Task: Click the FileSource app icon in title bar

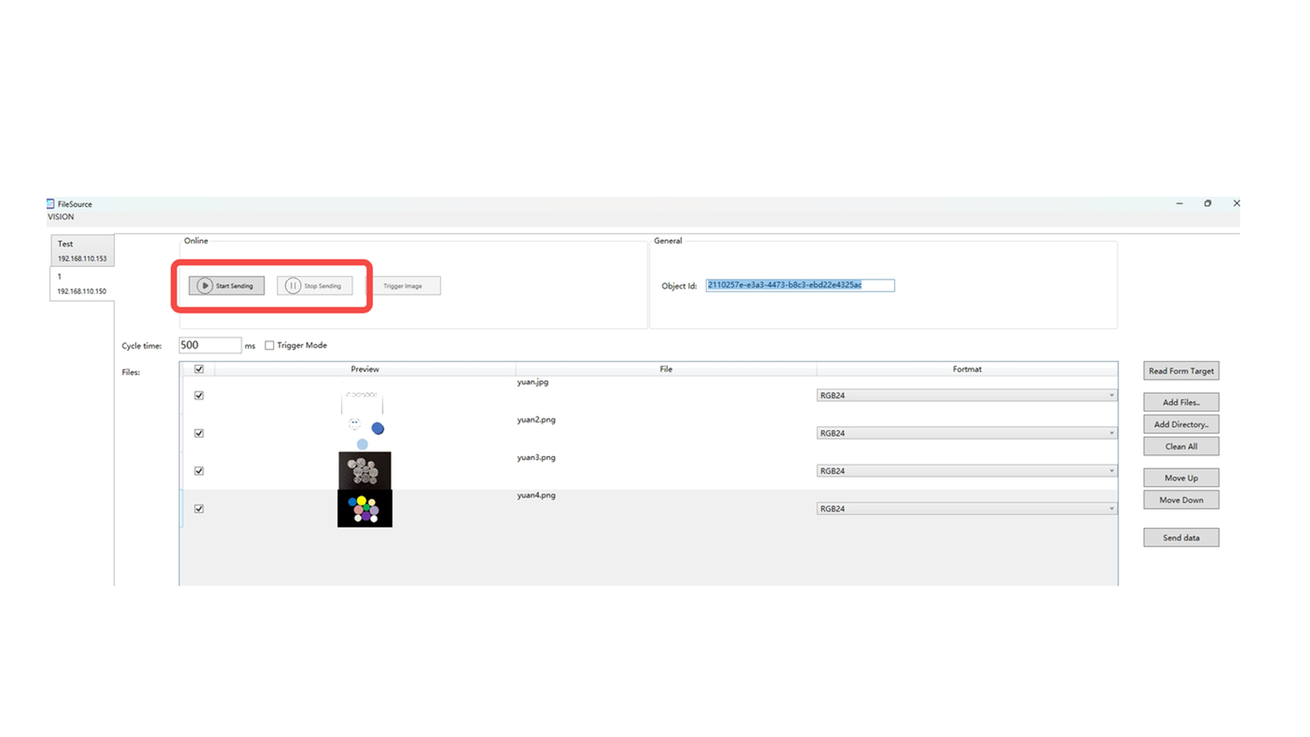Action: tap(50, 203)
